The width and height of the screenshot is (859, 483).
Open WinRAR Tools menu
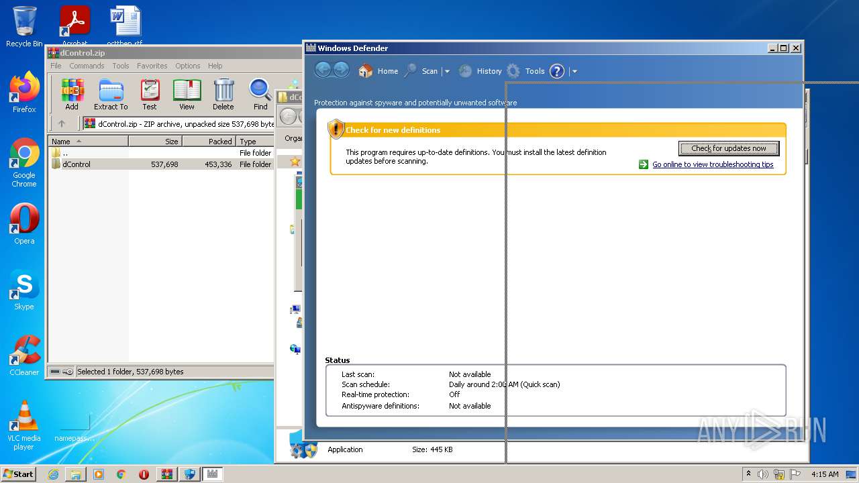[x=121, y=66]
